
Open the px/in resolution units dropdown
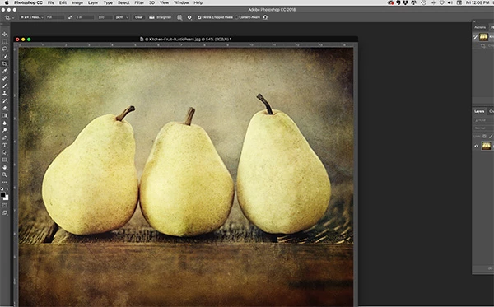(x=122, y=17)
